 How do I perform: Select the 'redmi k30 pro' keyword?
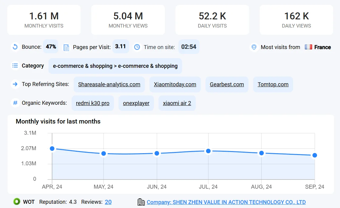92,103
